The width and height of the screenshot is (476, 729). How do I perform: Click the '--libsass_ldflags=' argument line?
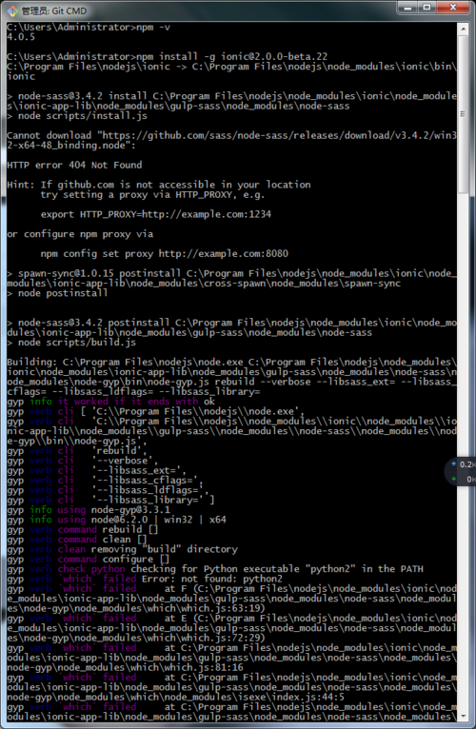108,490
